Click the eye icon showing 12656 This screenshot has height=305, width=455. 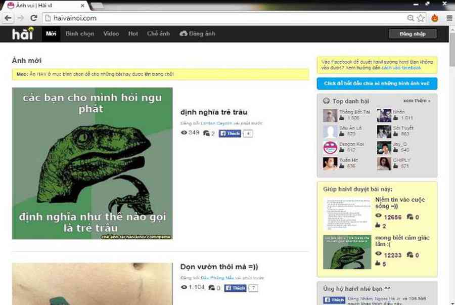click(378, 216)
